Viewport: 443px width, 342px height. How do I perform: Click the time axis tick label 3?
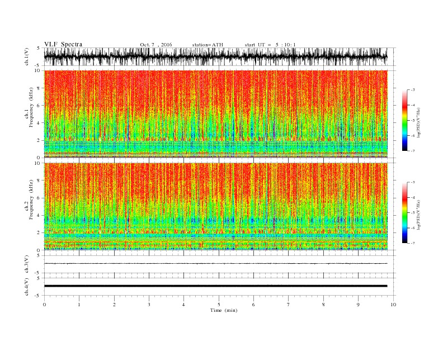pyautogui.click(x=149, y=305)
